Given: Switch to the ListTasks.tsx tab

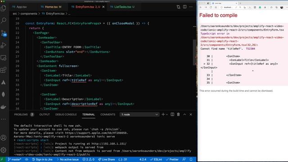Looking at the screenshot, I should pyautogui.click(x=122, y=7).
